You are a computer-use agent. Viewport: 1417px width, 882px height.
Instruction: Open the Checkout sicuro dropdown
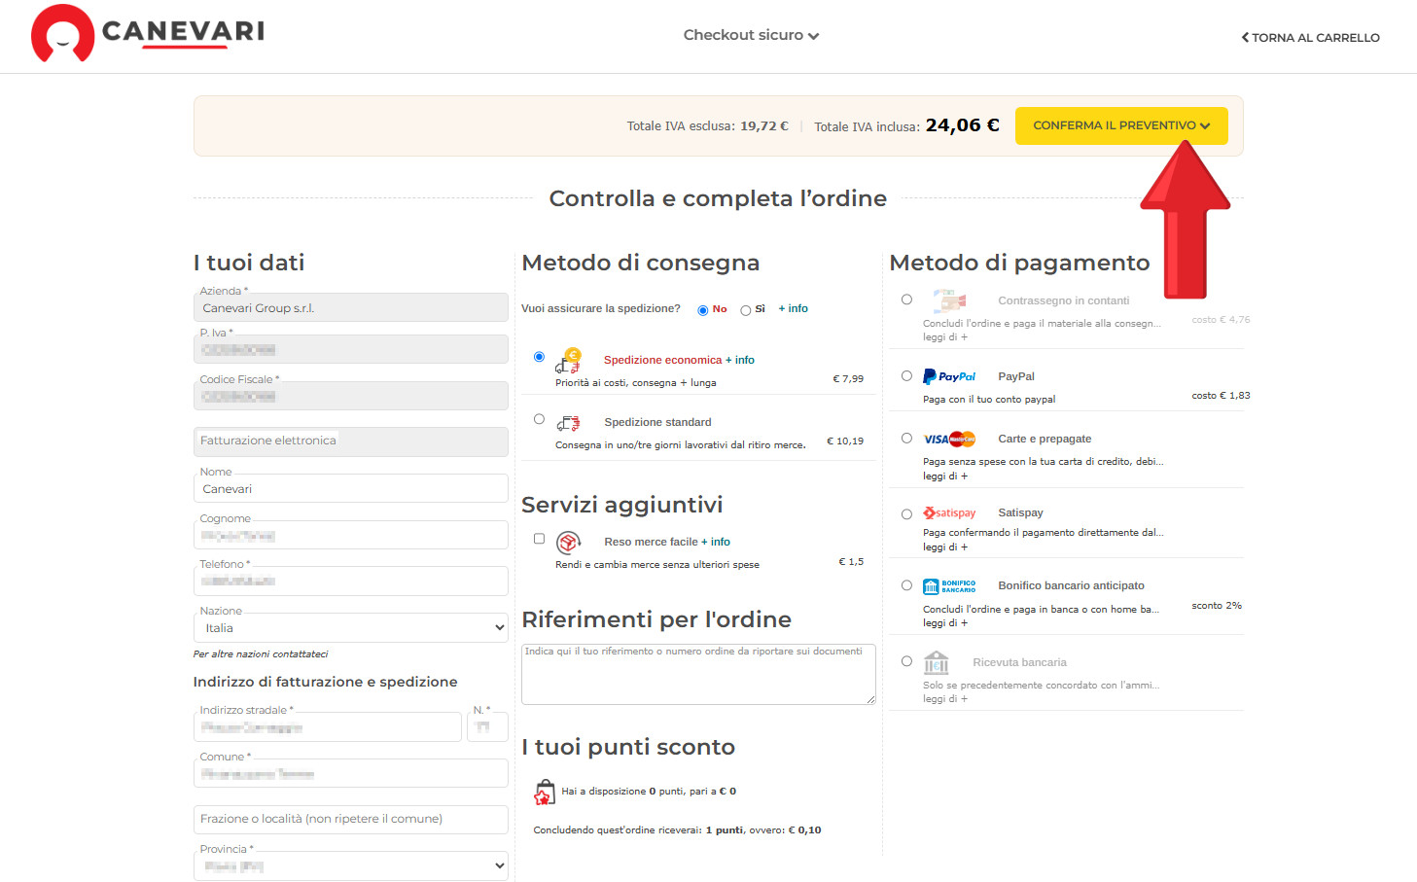point(751,35)
